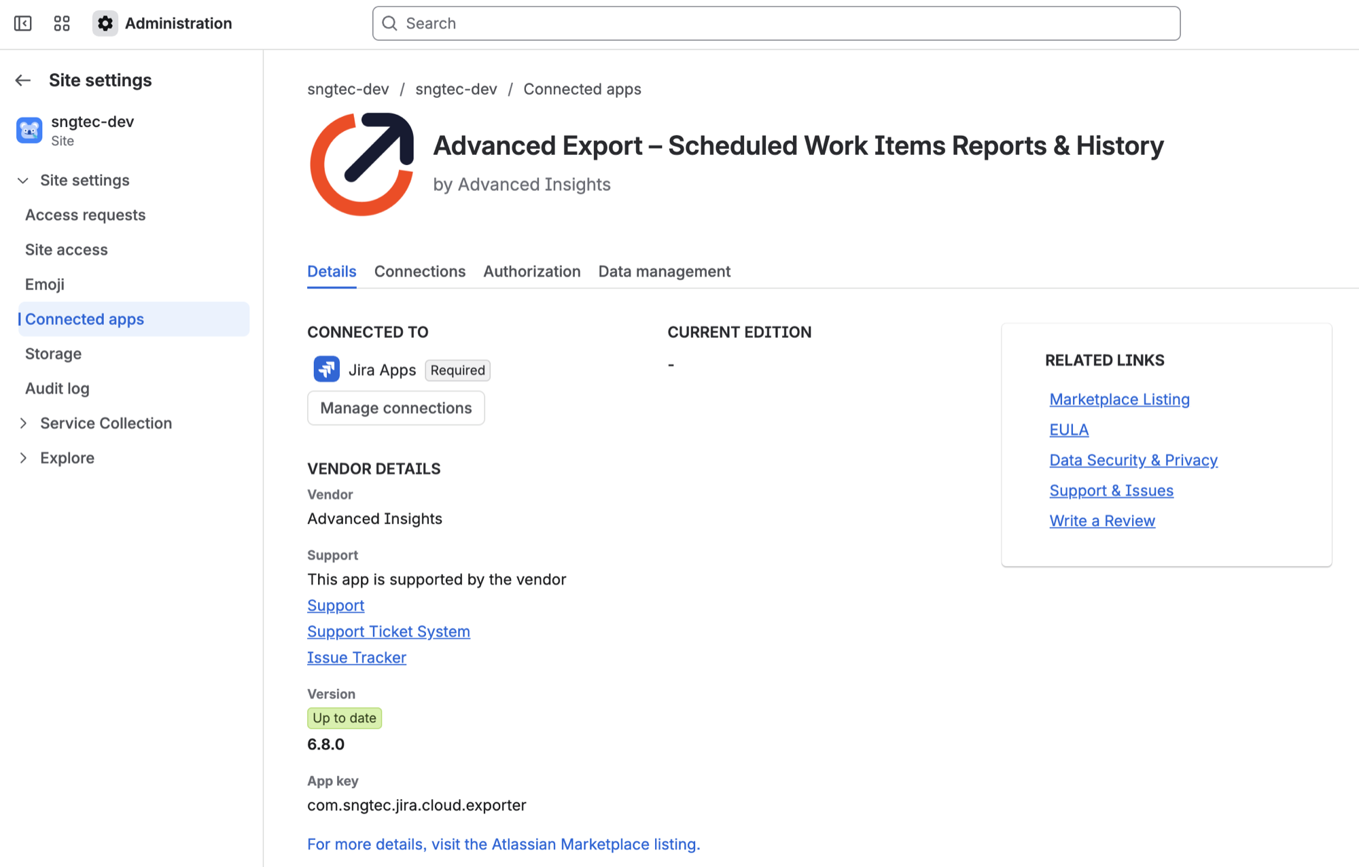Open Support & Issues link
The width and height of the screenshot is (1359, 867).
click(1112, 491)
